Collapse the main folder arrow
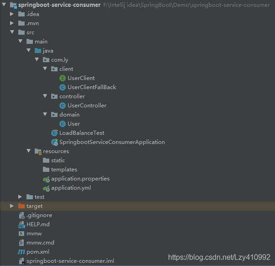275x266 pixels. (x=21, y=41)
